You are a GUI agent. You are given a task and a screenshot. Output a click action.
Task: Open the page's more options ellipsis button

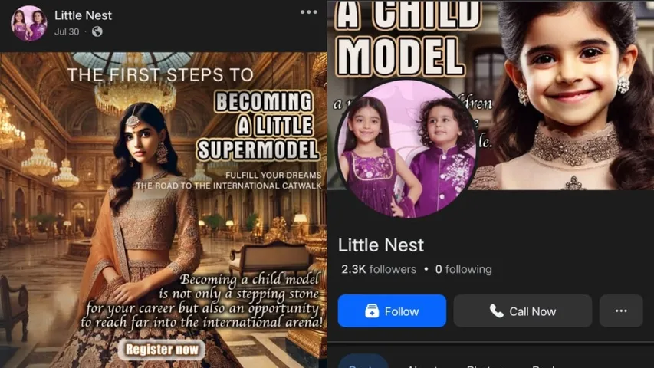click(x=621, y=310)
